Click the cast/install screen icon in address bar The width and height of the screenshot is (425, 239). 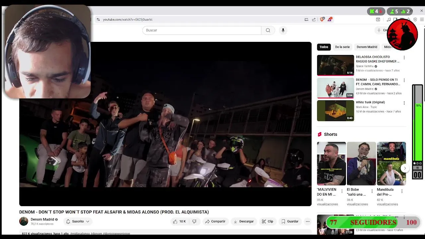[x=306, y=20]
